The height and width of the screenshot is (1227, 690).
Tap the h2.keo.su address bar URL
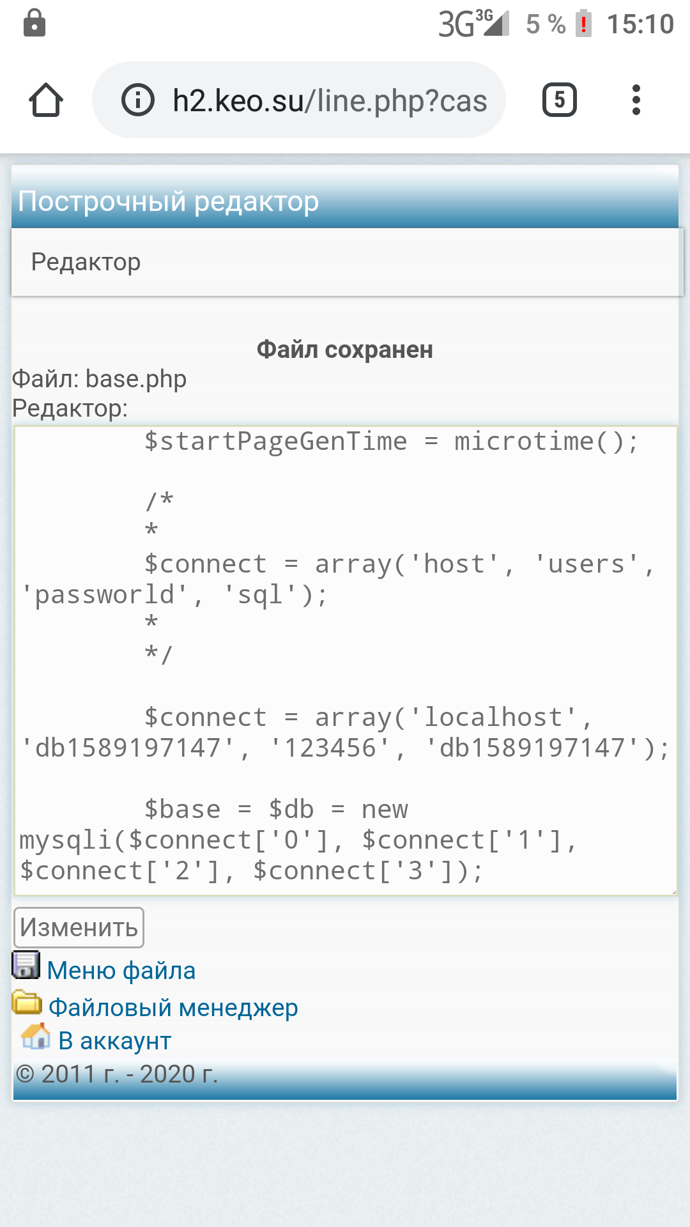tap(330, 101)
